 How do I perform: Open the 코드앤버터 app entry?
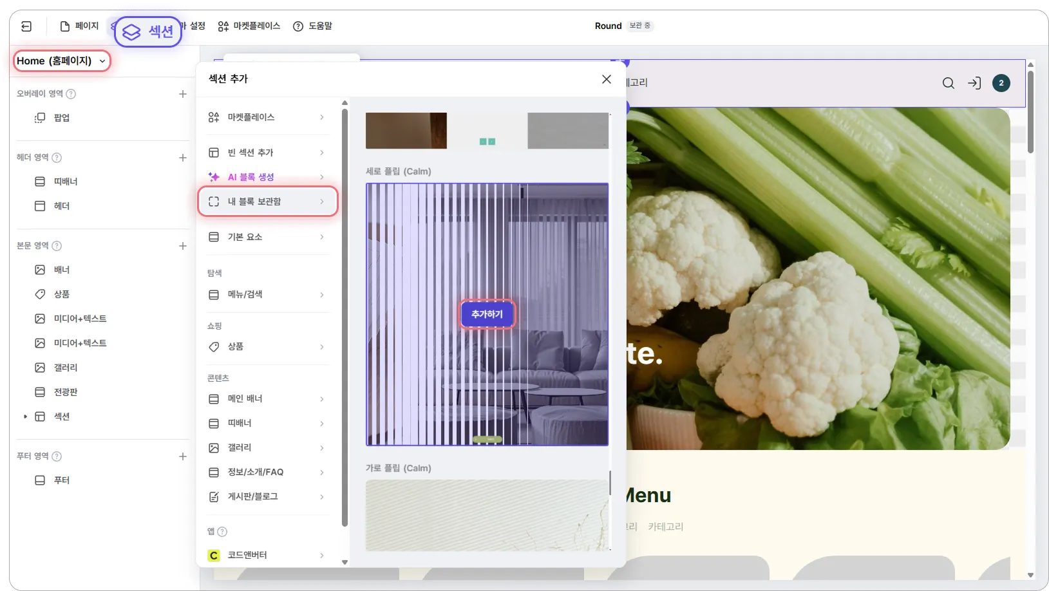[x=267, y=555]
